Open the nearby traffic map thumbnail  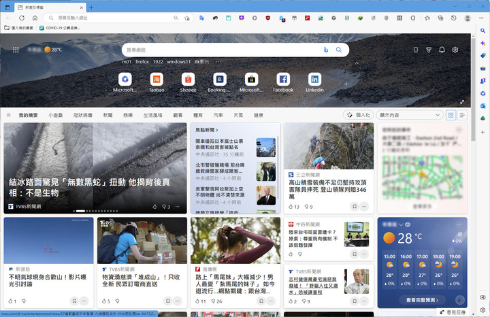pyautogui.click(x=422, y=177)
